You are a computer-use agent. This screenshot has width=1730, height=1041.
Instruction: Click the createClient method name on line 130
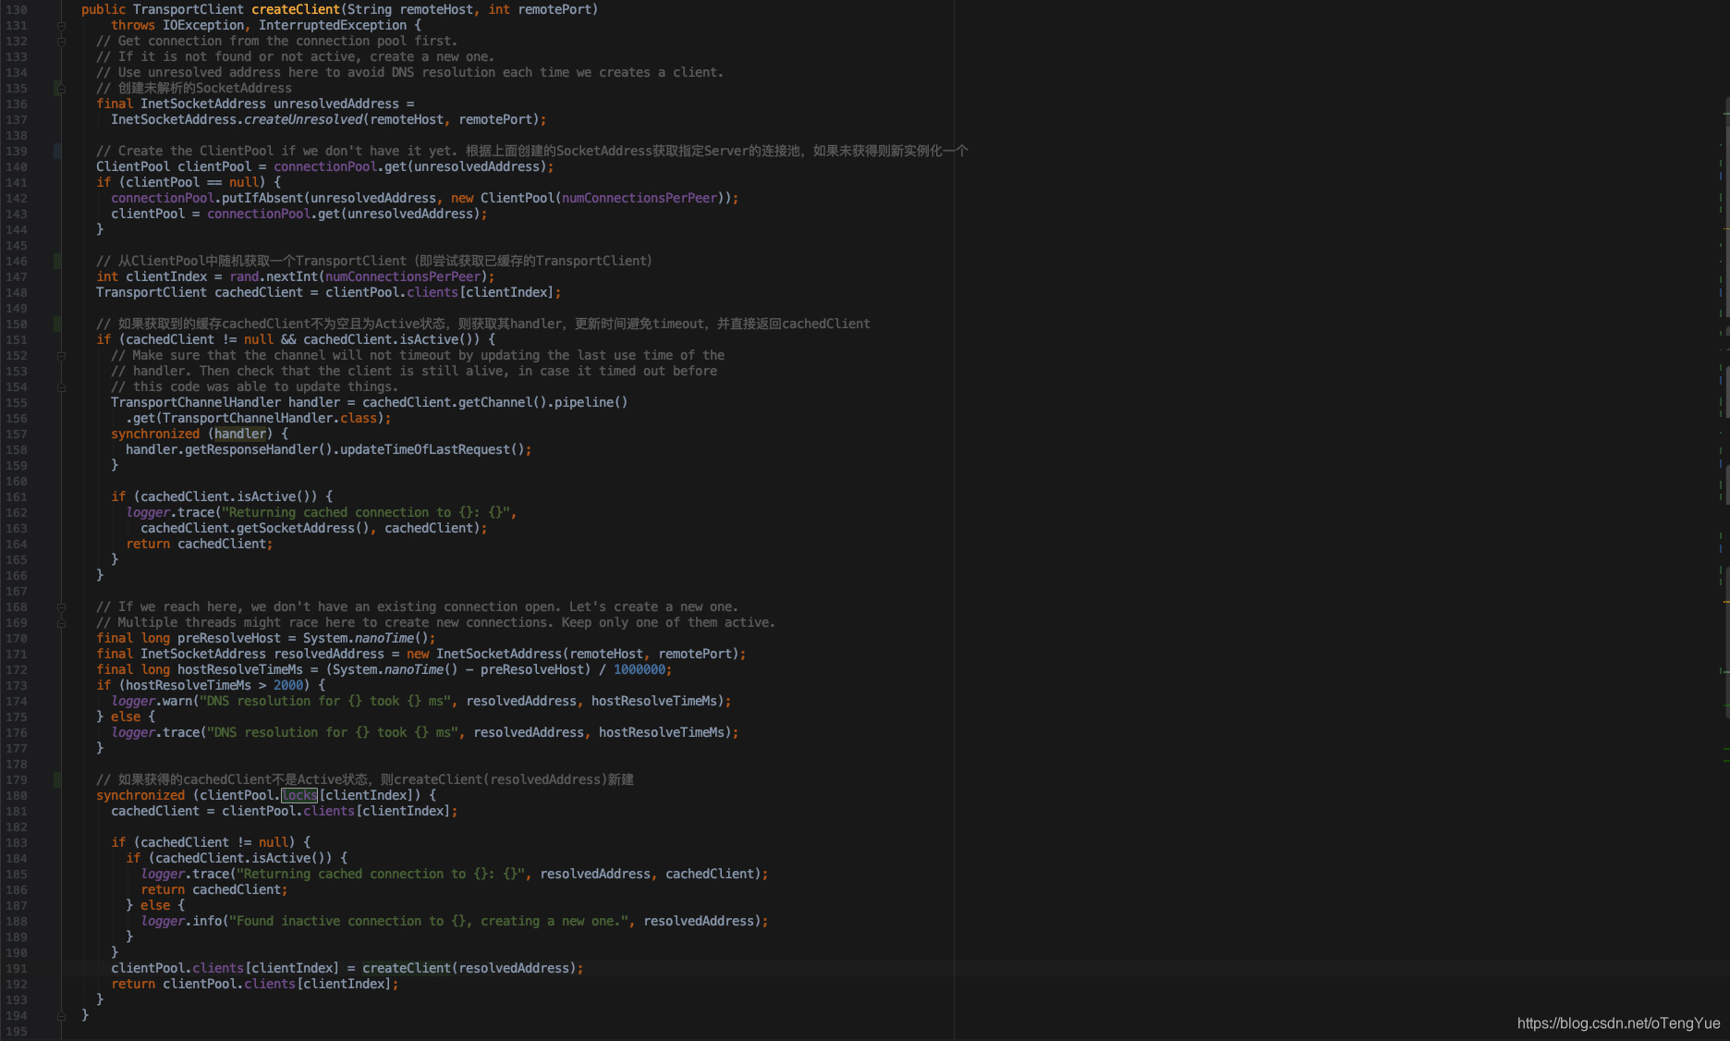click(x=296, y=9)
